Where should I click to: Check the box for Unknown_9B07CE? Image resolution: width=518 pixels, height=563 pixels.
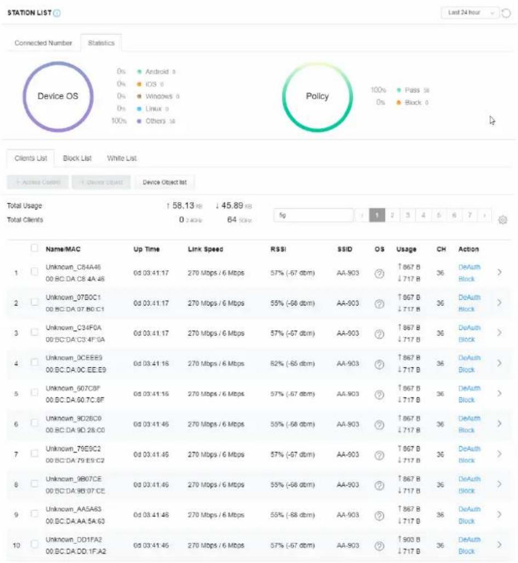[35, 483]
